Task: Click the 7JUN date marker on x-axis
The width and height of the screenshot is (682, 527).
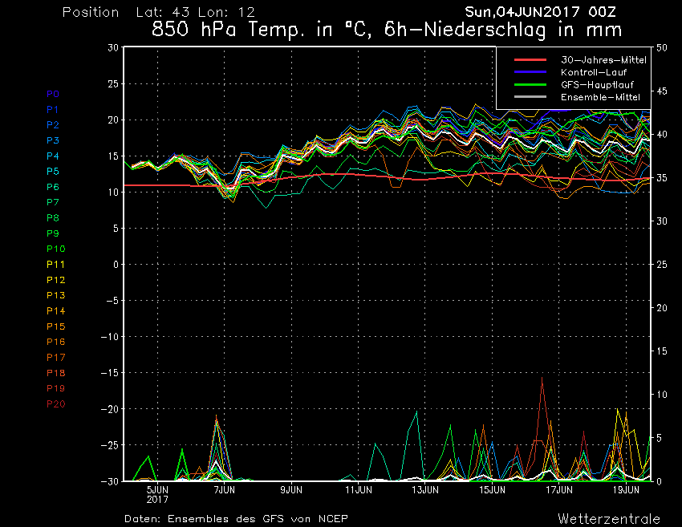Action: [225, 488]
